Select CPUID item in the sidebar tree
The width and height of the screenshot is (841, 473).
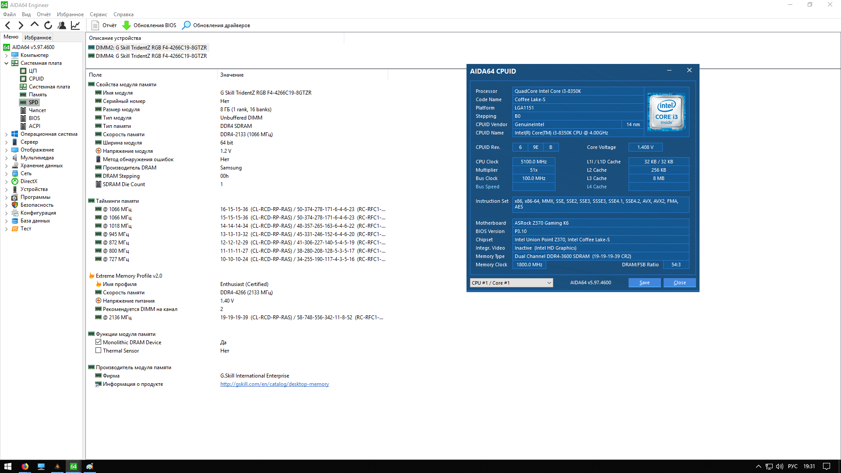tap(36, 79)
